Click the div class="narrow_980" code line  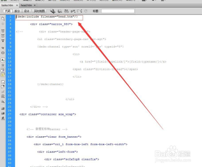(51, 24)
